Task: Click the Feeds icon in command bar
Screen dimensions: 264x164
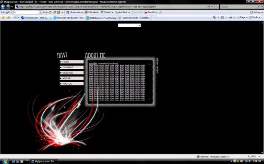Action: pyautogui.click(x=222, y=17)
